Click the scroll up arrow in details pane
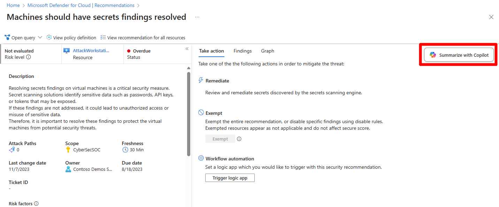The image size is (499, 207). pos(189,68)
